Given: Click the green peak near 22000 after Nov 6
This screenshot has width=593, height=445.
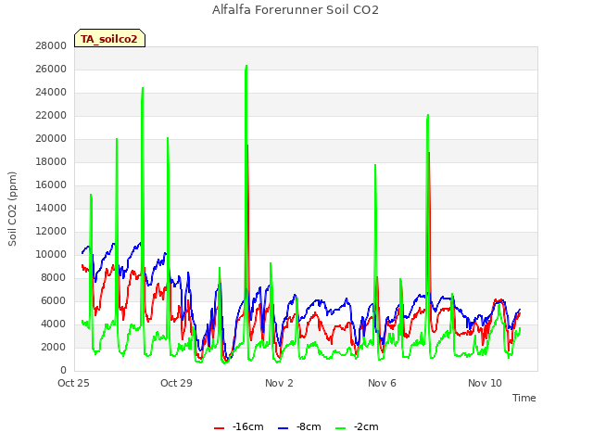Looking at the screenshot, I should pos(428,115).
